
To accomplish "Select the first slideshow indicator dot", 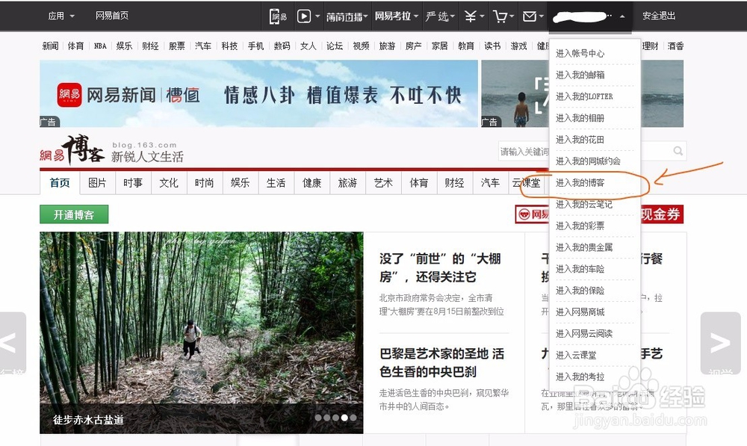I will pos(318,418).
